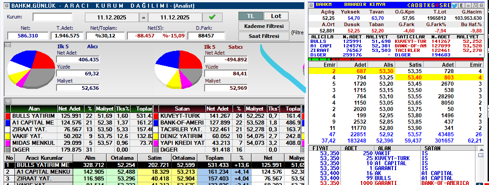Click the Ilk 5 Satıcı pie chart
Image resolution: width=489 pixels, height=185 pixels.
pyautogui.click(x=178, y=70)
